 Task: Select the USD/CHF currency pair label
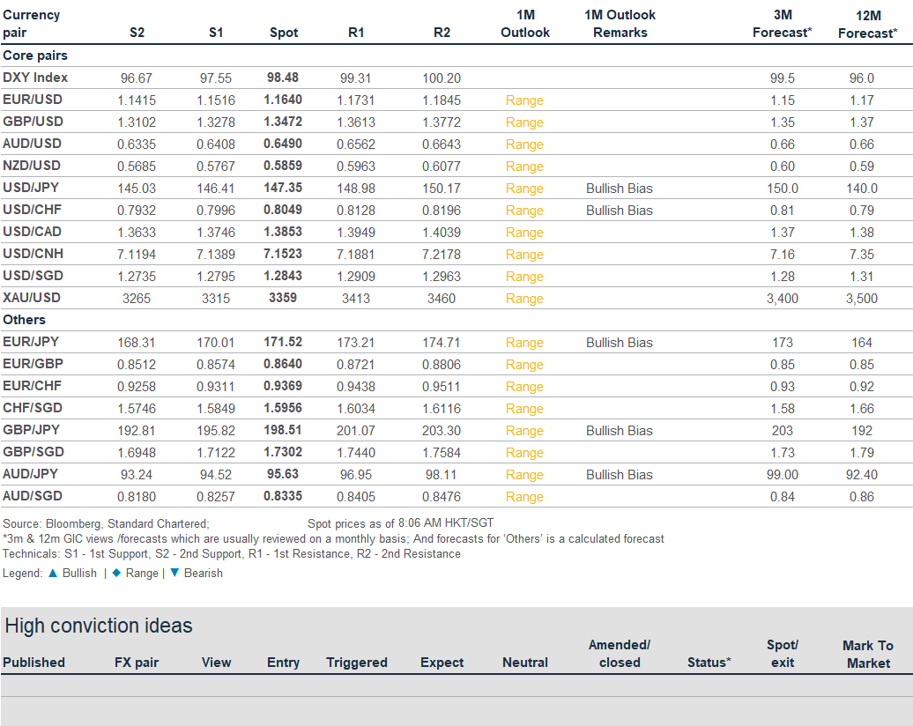(x=32, y=211)
